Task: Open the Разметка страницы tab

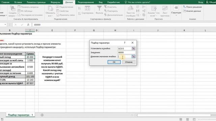Action: 36,2
